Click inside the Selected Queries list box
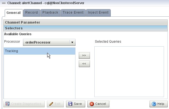 point(129,72)
